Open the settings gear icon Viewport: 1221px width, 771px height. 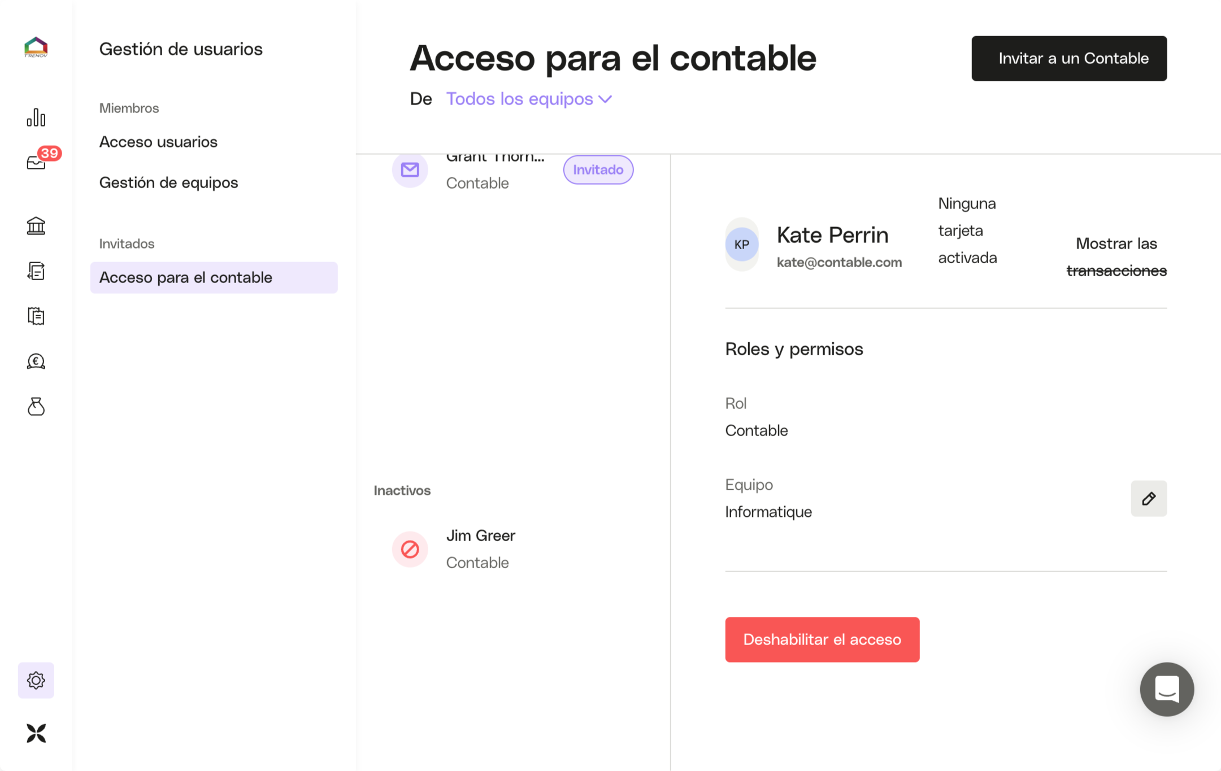[x=36, y=680]
